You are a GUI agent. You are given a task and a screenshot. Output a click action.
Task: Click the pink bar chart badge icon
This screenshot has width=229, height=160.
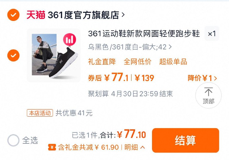pos(70,40)
